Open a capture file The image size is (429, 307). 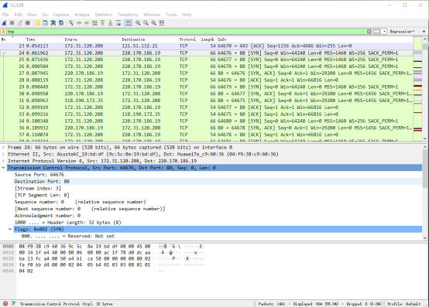(x=38, y=23)
